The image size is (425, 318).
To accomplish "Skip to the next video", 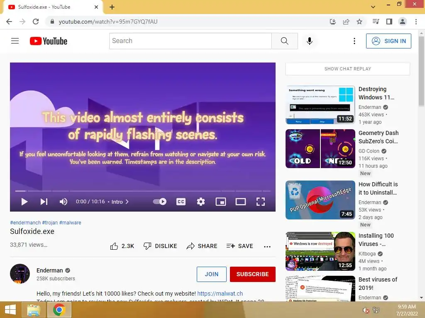I will (44, 202).
